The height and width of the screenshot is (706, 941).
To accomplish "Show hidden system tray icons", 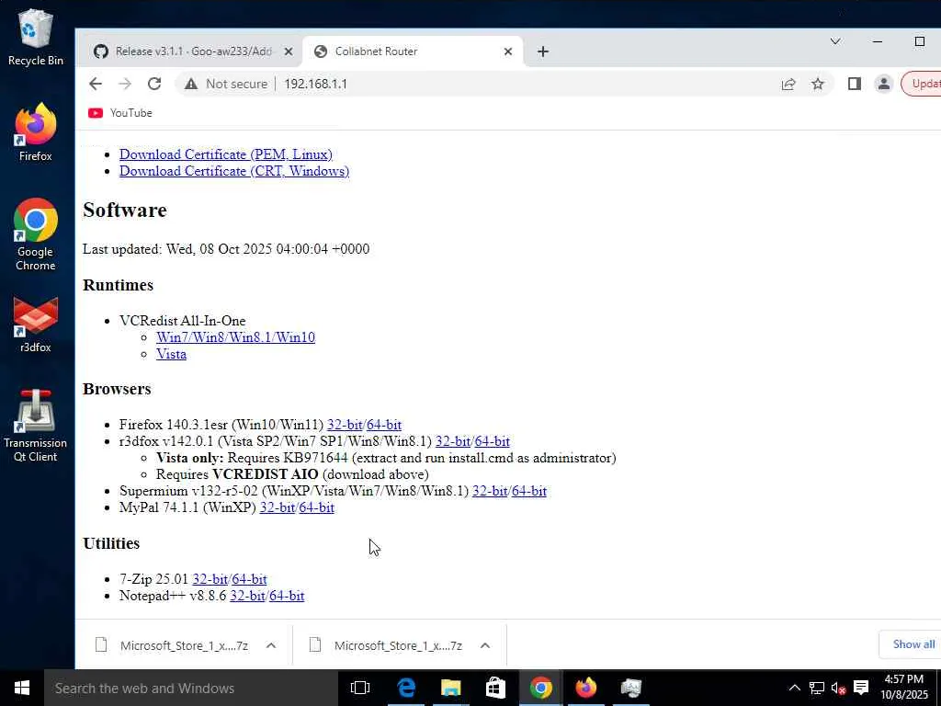I will (x=794, y=688).
